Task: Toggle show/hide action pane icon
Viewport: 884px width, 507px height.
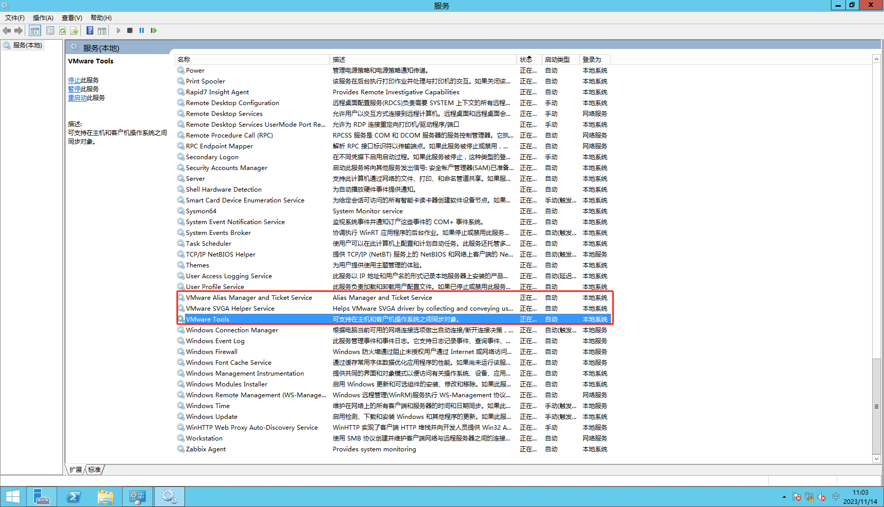Action: pos(102,31)
